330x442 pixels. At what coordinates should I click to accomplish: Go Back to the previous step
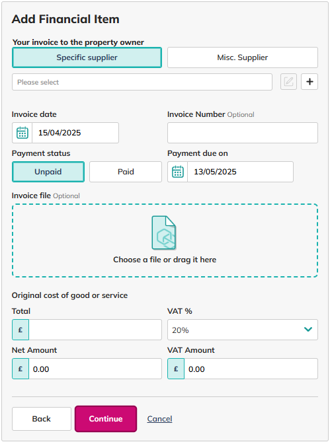point(42,419)
